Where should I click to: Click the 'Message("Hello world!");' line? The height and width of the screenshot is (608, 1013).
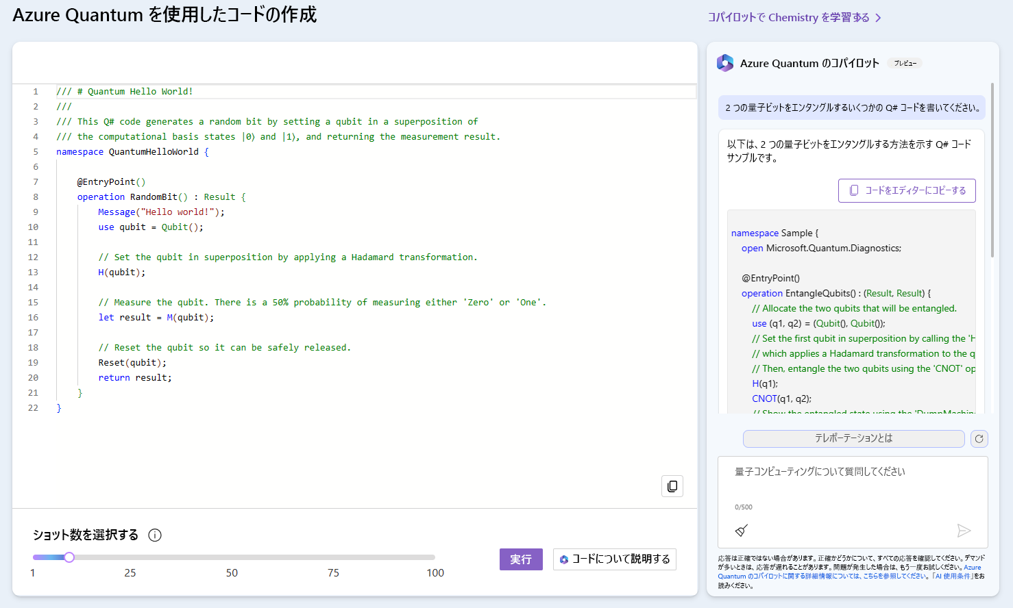point(161,212)
